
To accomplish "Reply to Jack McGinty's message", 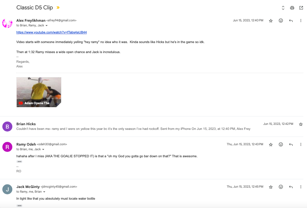I will (x=291, y=187).
